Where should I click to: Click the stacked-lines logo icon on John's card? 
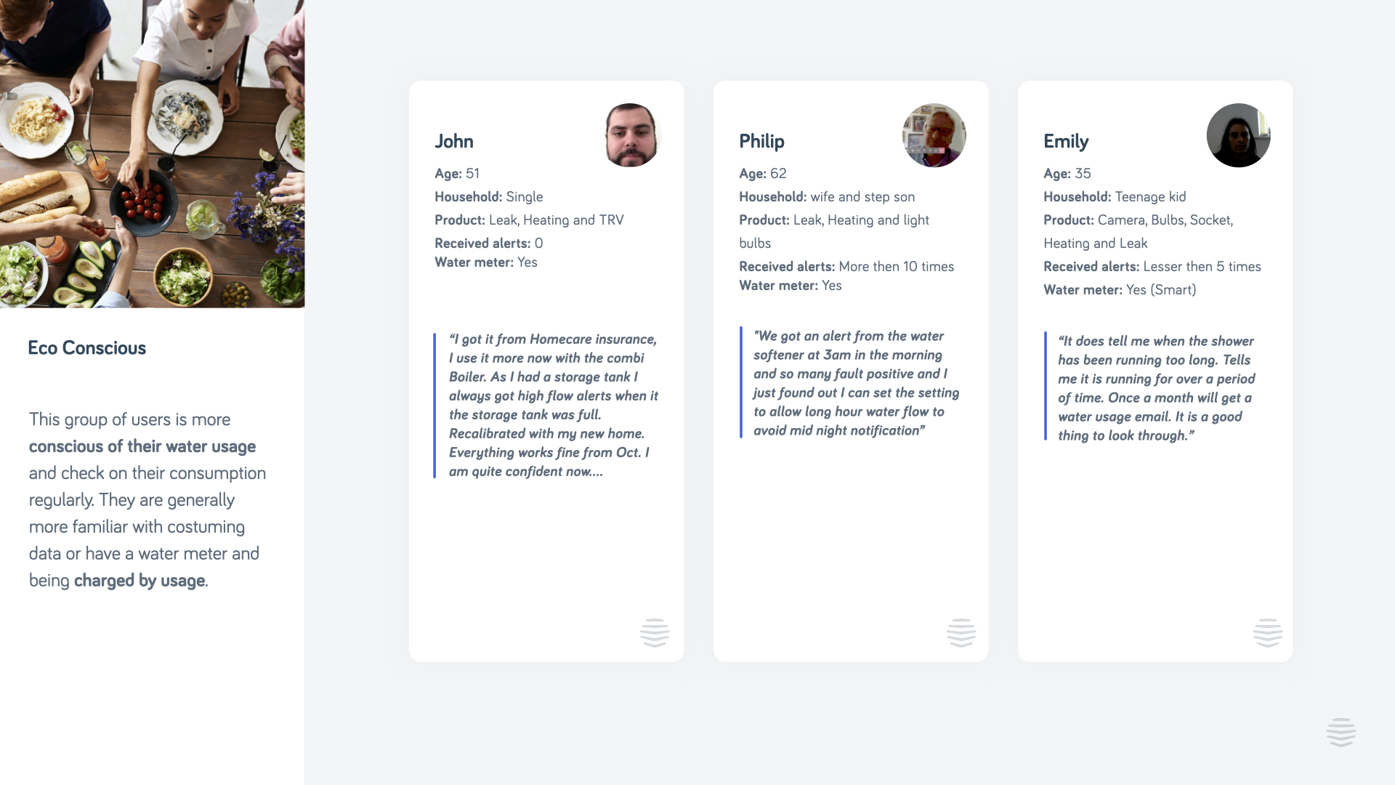(x=654, y=632)
